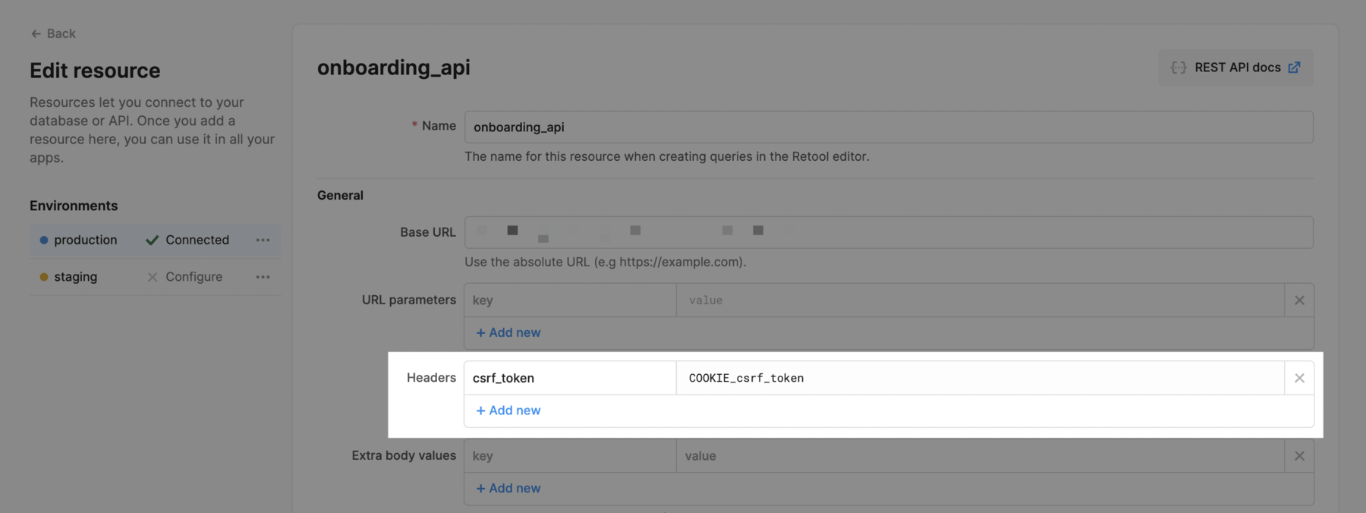The height and width of the screenshot is (513, 1366).
Task: Select the staging environment
Action: click(155, 277)
